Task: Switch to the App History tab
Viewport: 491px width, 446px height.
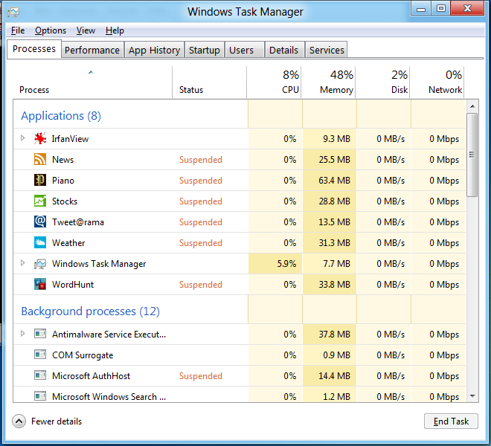Action: [x=155, y=50]
